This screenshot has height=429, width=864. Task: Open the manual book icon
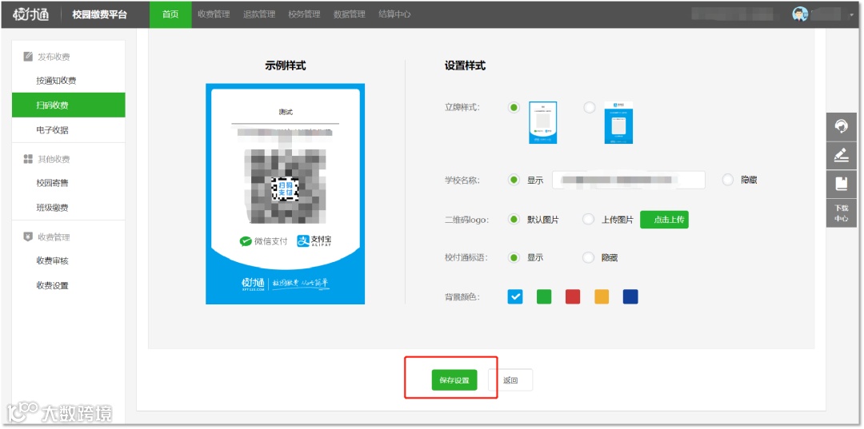tap(842, 184)
